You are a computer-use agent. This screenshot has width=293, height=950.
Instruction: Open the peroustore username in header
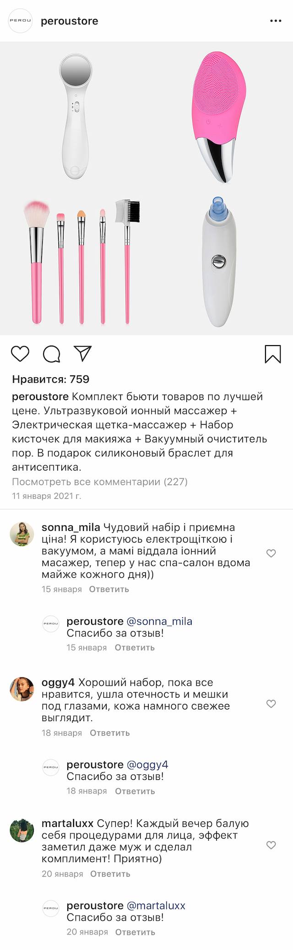(70, 21)
